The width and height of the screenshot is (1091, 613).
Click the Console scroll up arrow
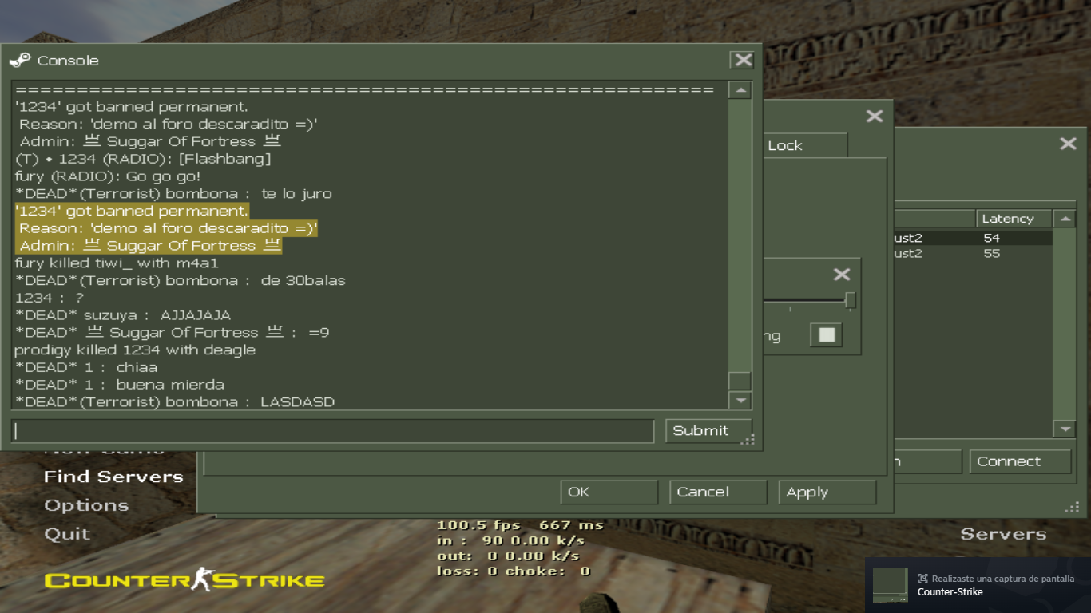(740, 90)
